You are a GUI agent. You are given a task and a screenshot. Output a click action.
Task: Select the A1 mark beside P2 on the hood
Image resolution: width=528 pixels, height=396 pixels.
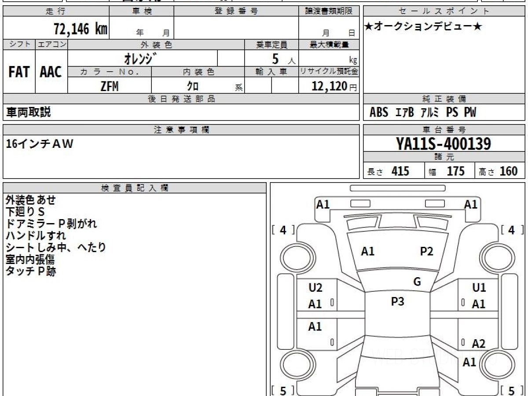(368, 251)
